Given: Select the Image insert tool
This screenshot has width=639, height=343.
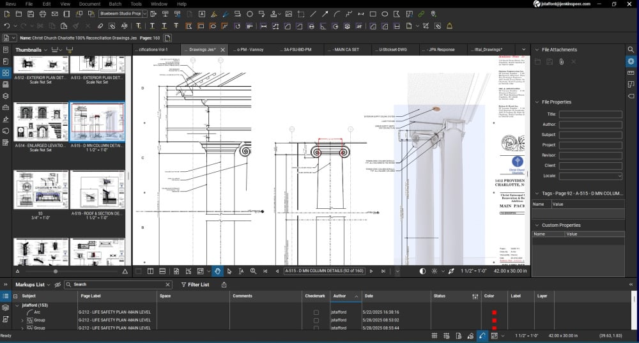Looking at the screenshot, I should tap(289, 14).
